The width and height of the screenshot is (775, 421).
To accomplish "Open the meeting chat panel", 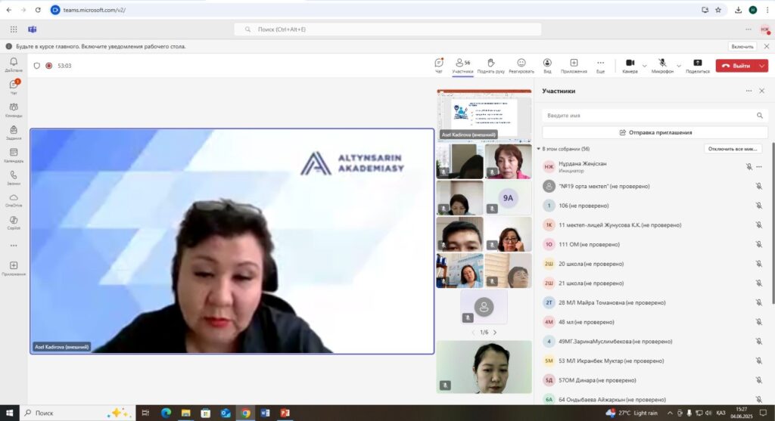I will (439, 66).
